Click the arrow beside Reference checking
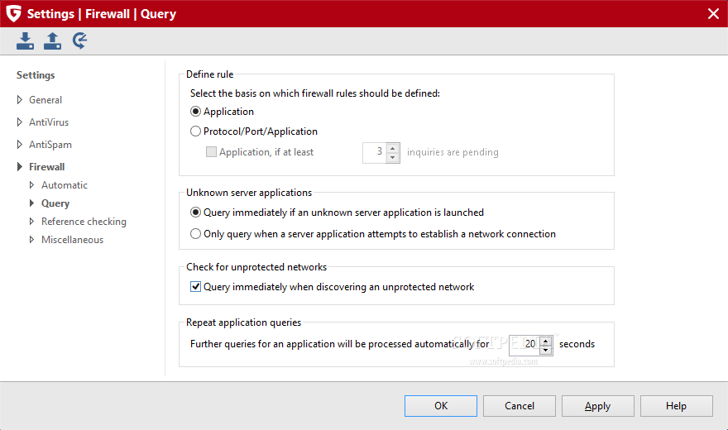The height and width of the screenshot is (430, 728). pos(31,222)
